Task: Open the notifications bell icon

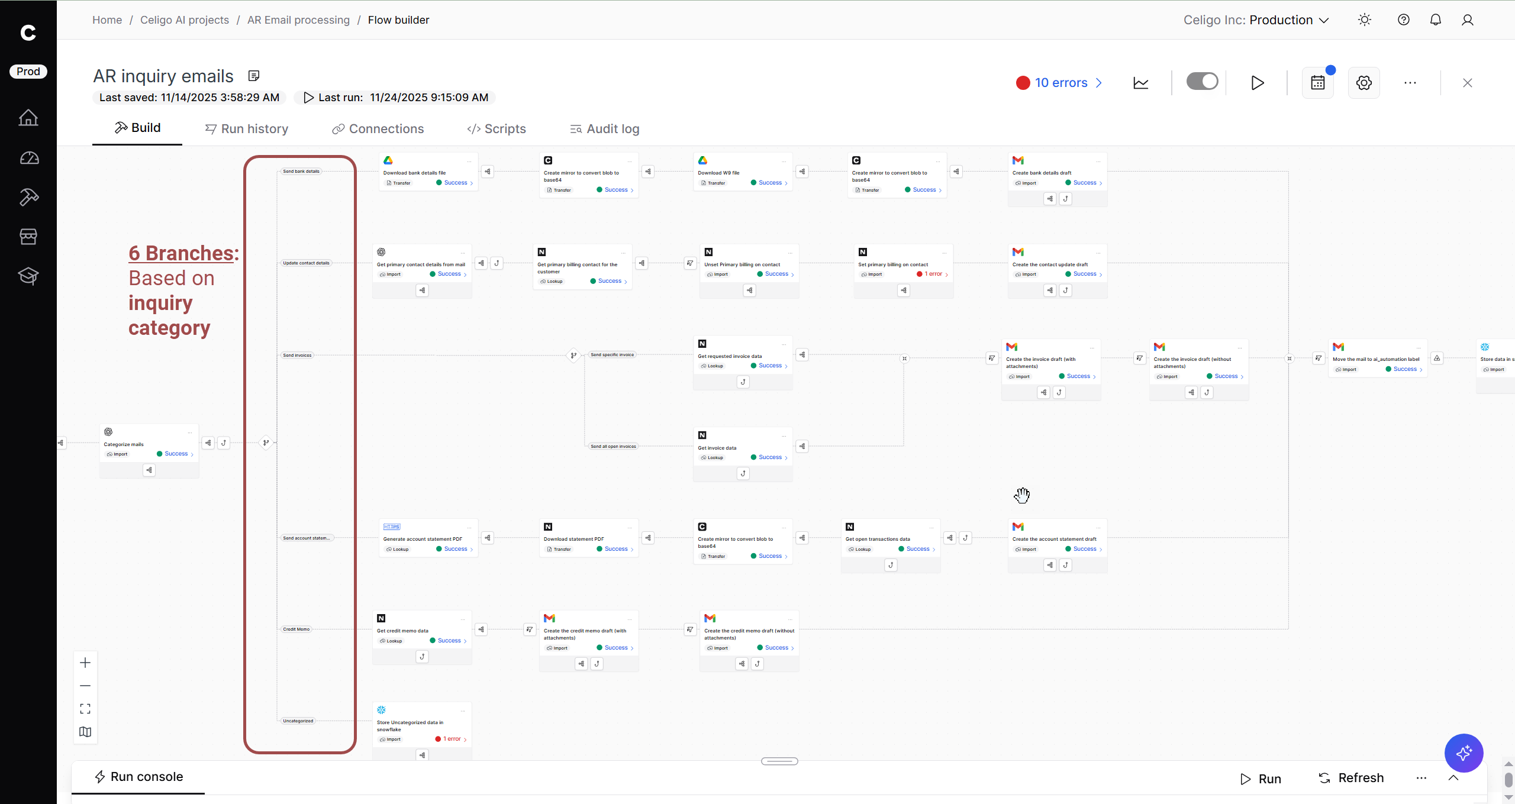Action: tap(1435, 20)
